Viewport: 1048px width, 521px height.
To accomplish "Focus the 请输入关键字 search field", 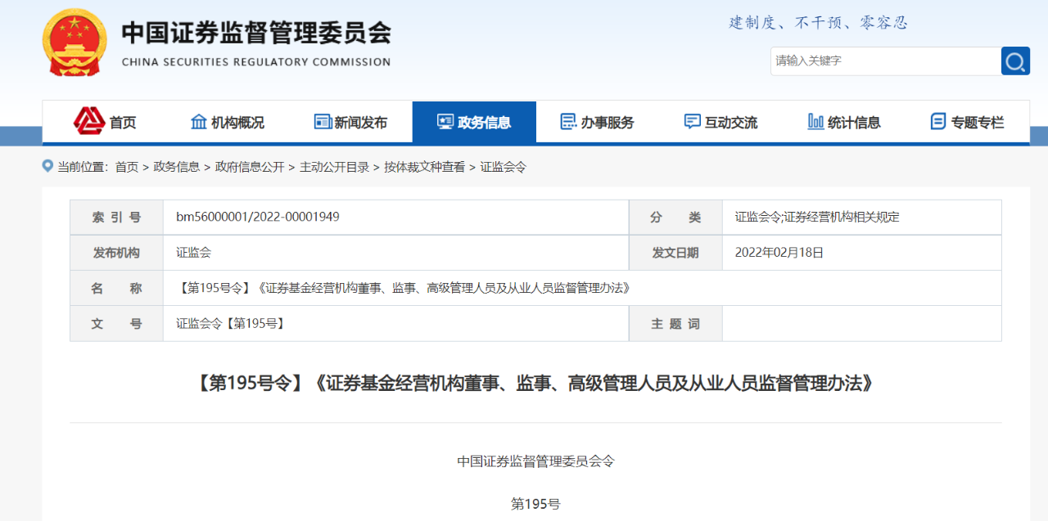I will coord(885,61).
